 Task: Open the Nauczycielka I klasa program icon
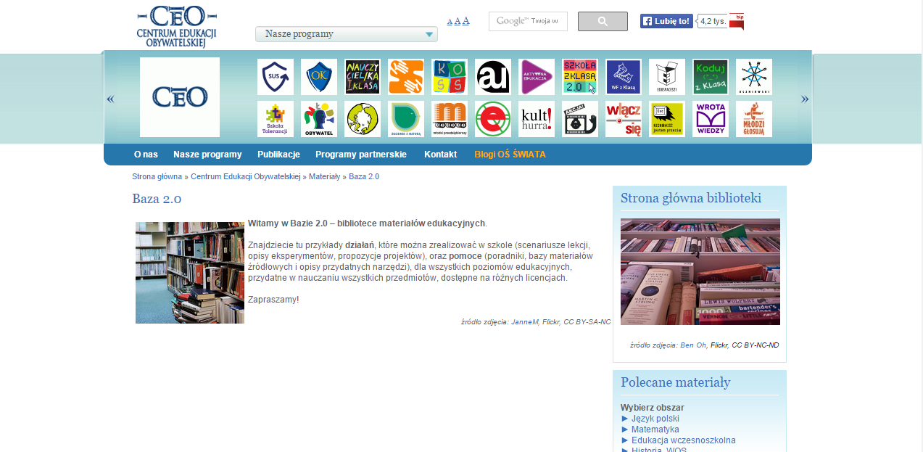pyautogui.click(x=363, y=77)
